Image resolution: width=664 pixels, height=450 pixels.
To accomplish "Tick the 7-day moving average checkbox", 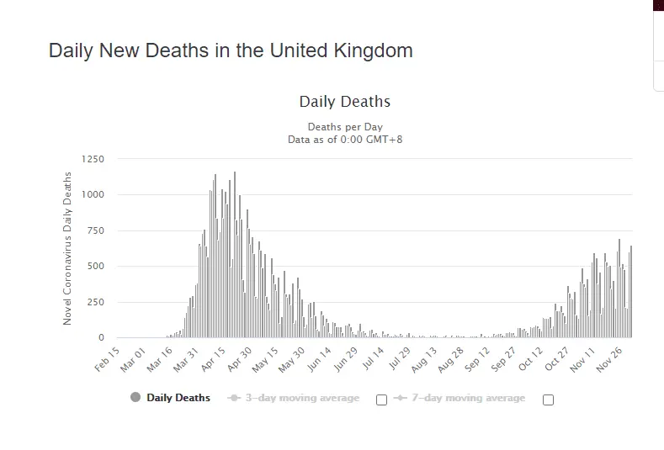I will tap(548, 400).
